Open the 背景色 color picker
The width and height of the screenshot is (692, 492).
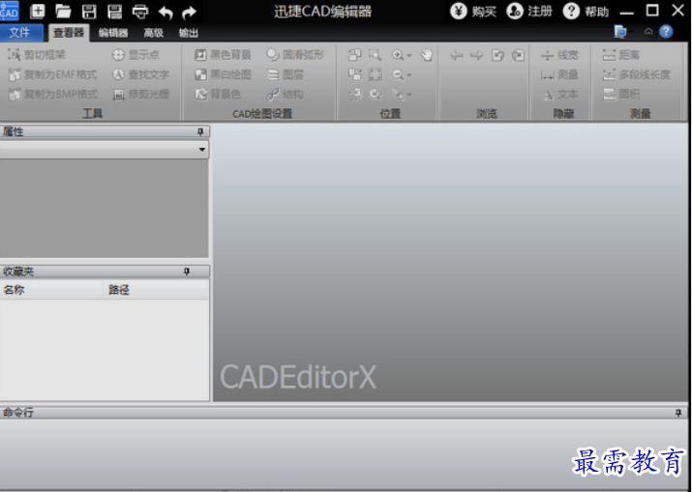click(x=218, y=94)
